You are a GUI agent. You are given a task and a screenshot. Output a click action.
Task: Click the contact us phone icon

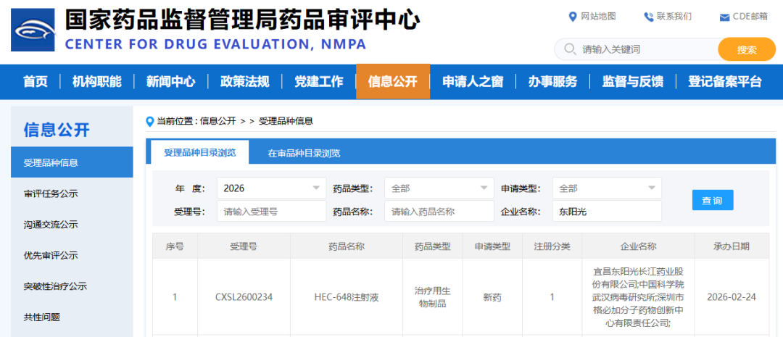[649, 17]
